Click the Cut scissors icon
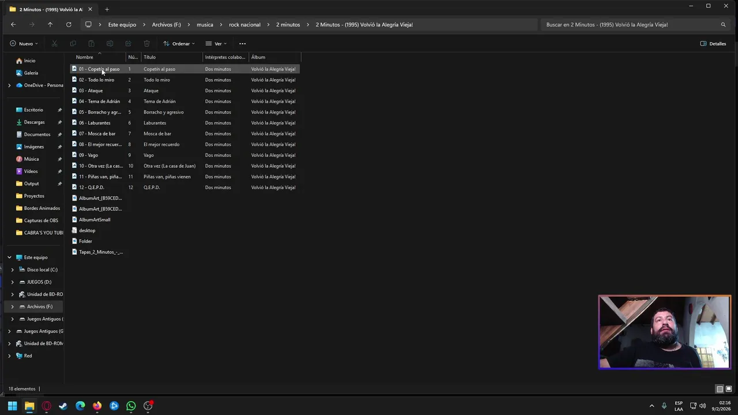This screenshot has height=415, width=738. pos(54,44)
